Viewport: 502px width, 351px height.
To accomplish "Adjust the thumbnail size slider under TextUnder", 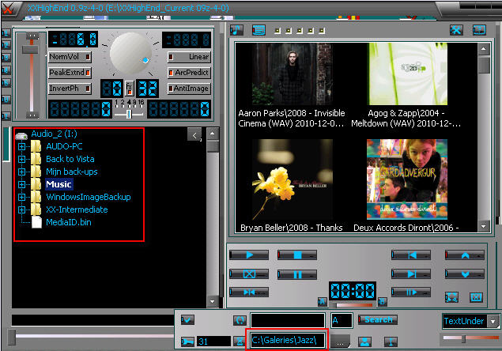I will [470, 338].
